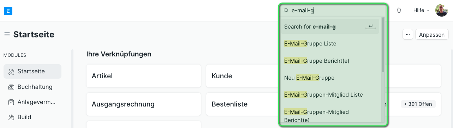Select the Build module icon

11,117
